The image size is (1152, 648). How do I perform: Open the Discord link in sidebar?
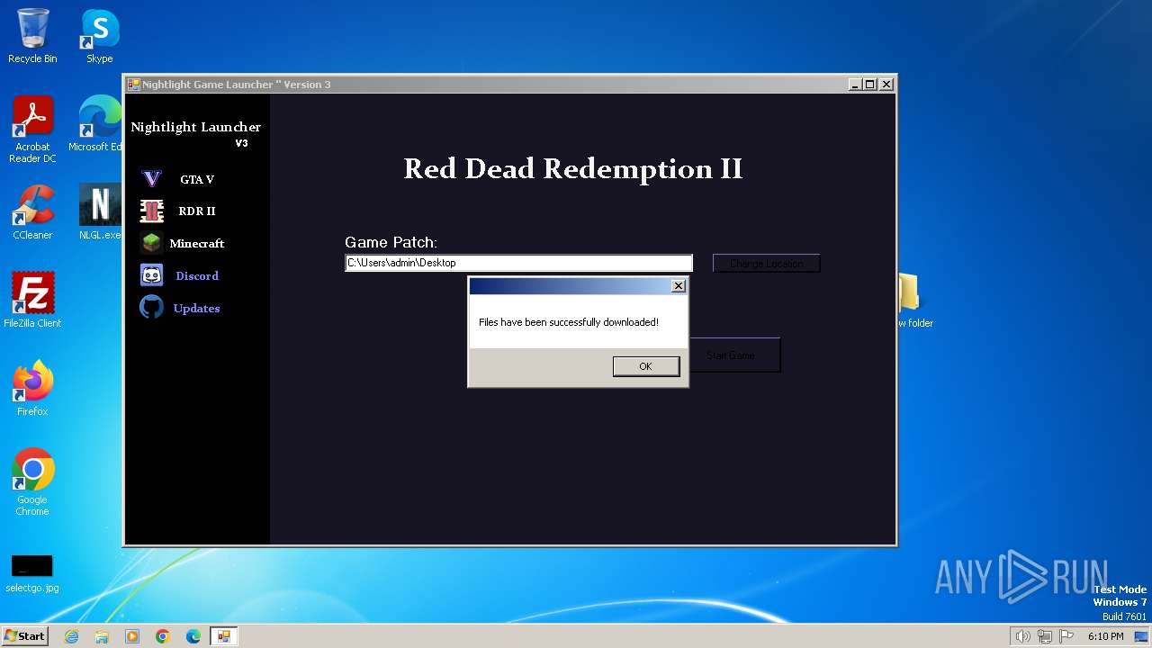(x=197, y=276)
